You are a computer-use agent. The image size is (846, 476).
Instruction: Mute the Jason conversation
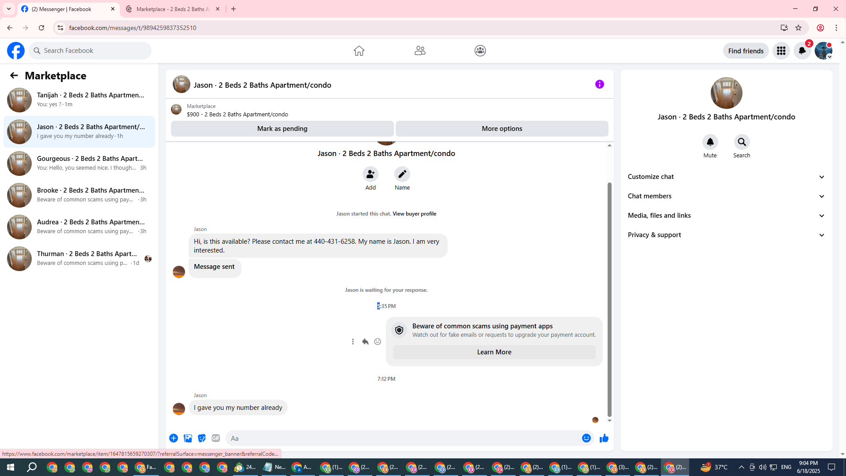click(710, 142)
